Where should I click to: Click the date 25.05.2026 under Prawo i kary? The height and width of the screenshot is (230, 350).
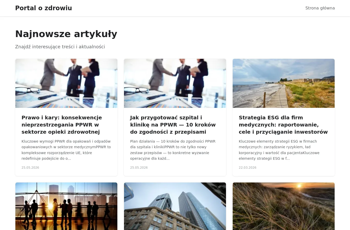(x=30, y=168)
